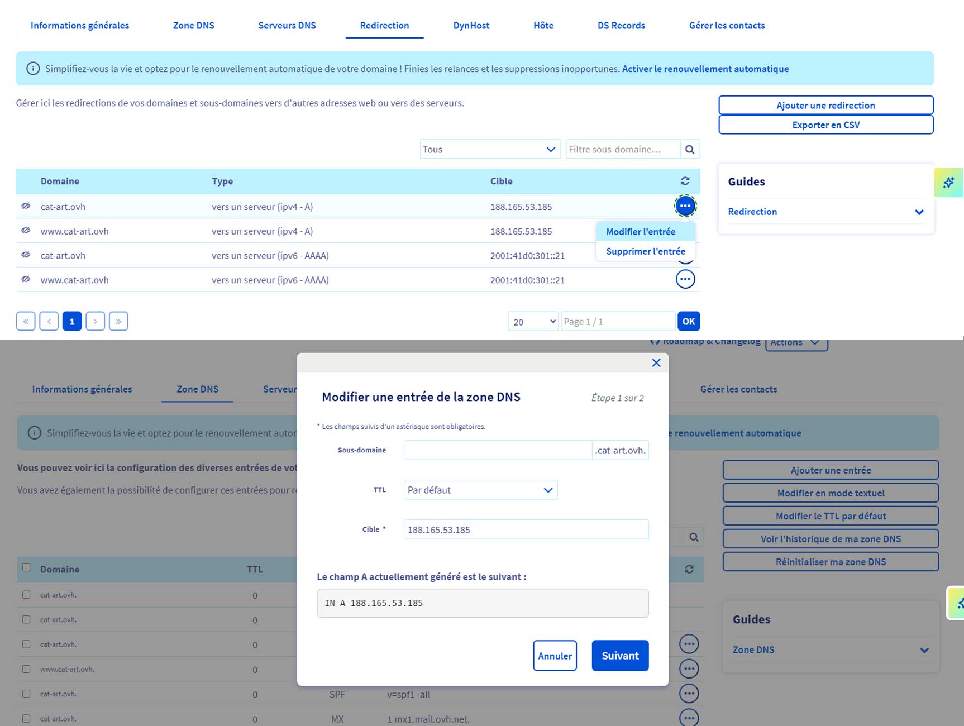The width and height of the screenshot is (964, 726).
Task: Toggle visibility icon for first cat-art.ovh row
Action: click(26, 206)
